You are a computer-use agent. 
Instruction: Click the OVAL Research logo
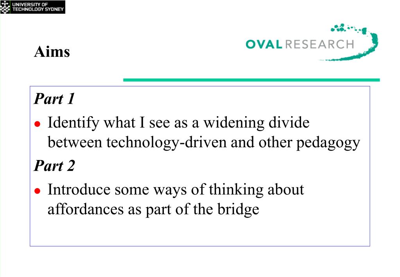[312, 42]
